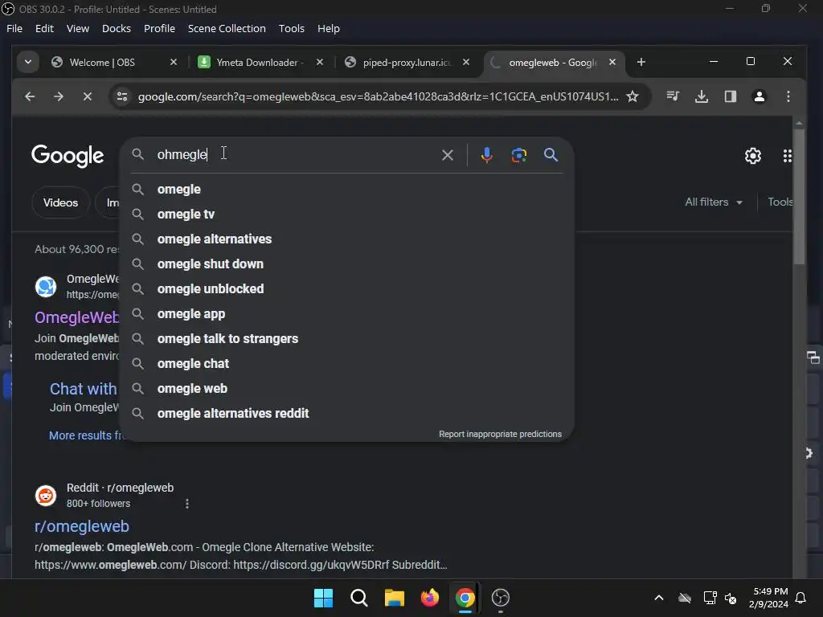Open Chrome downloads
Screen dimensions: 823x617
(702, 96)
